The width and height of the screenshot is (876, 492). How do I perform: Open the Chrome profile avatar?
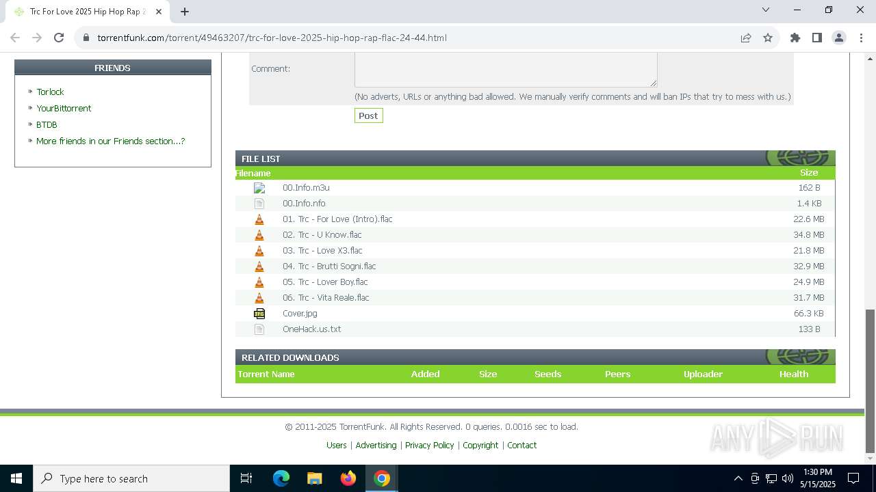tap(839, 38)
